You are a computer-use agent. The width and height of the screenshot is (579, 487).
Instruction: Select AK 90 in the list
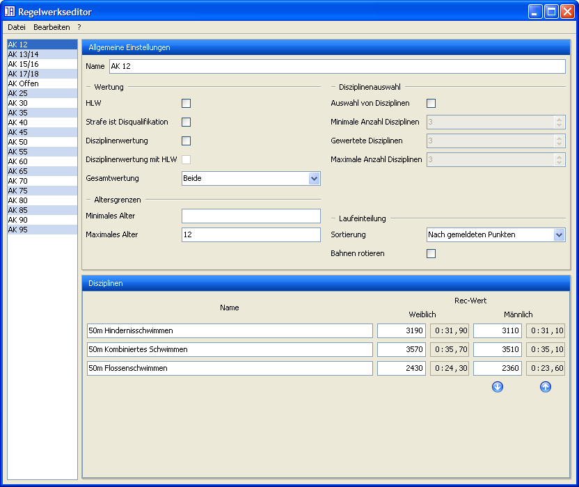tap(42, 220)
